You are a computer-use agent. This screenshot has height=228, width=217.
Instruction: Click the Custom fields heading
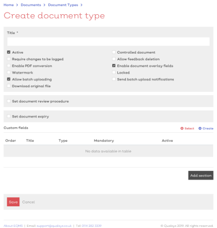click(16, 128)
